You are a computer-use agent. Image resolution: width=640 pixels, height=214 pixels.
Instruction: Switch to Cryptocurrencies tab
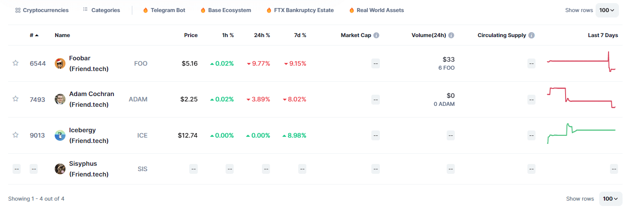coord(42,10)
